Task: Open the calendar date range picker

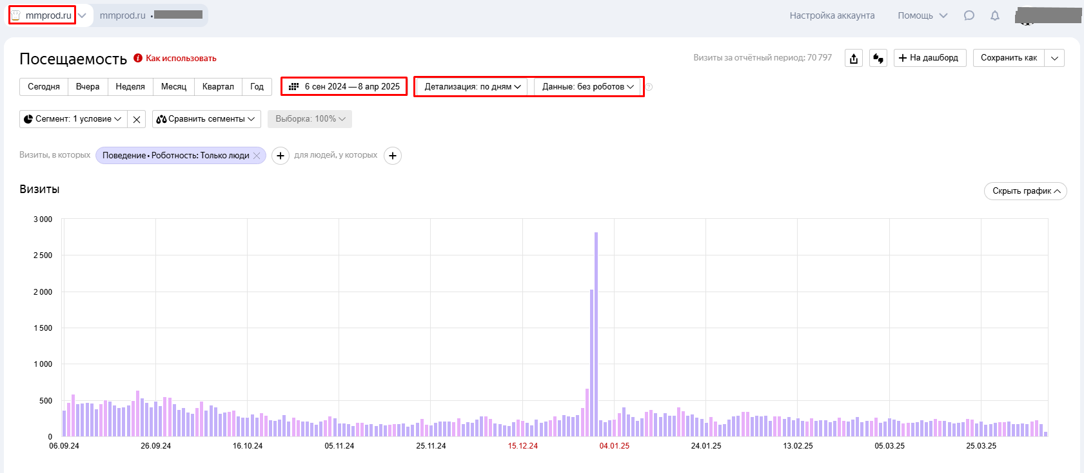Action: (x=344, y=86)
